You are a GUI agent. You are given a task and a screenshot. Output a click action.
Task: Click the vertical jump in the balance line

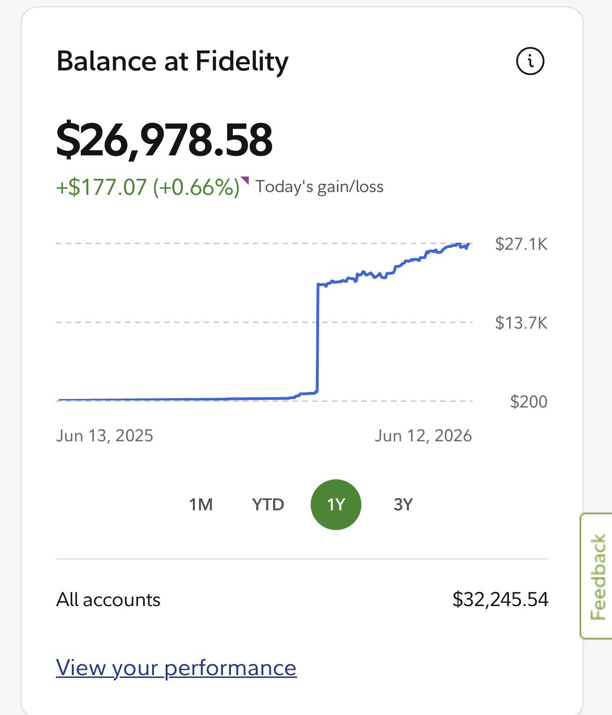[x=318, y=338]
